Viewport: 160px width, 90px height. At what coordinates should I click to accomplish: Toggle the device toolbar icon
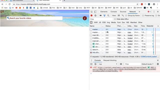coord(95,12)
